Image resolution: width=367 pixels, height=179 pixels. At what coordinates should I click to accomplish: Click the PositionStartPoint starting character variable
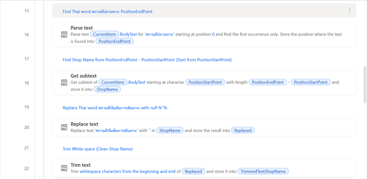pos(205,82)
